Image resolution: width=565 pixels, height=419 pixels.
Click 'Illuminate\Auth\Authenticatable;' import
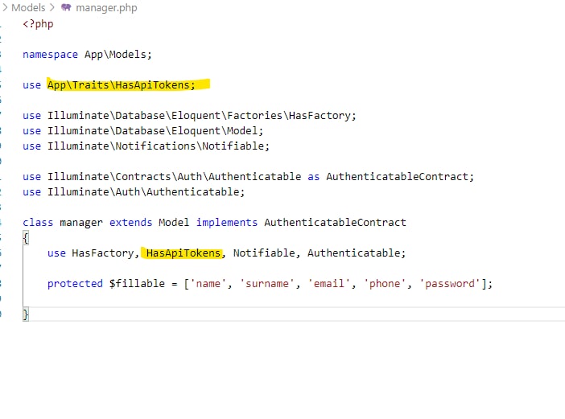tap(146, 192)
